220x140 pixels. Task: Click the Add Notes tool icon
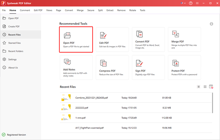click(x=67, y=62)
